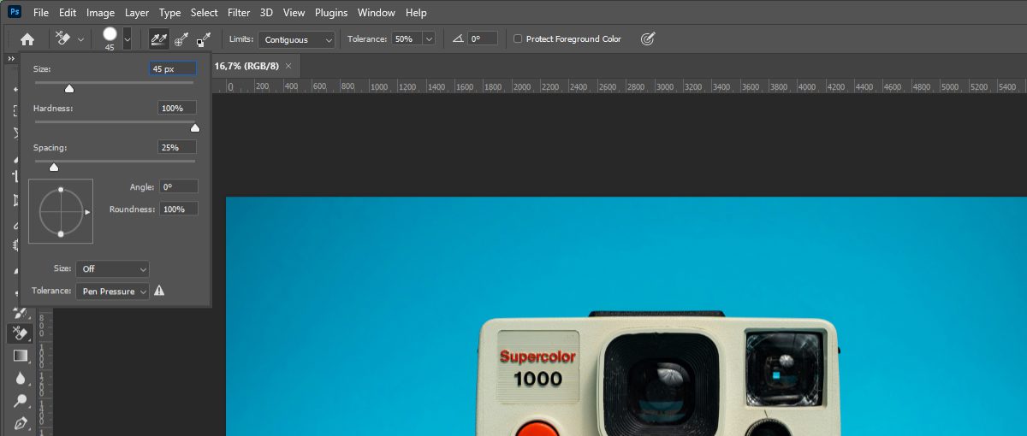1027x436 pixels.
Task: Open the Limits Contiguous dropdown
Action: tap(297, 39)
